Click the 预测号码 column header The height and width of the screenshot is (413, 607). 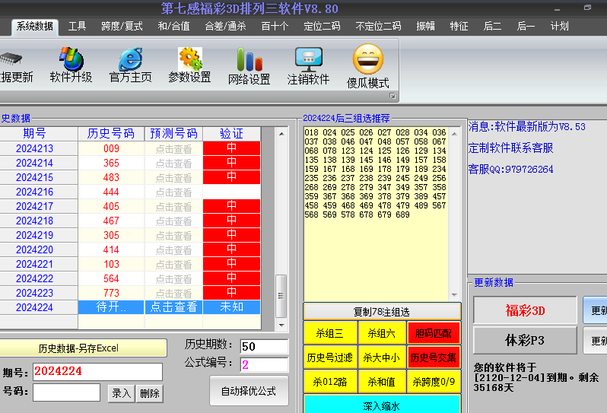pos(174,134)
